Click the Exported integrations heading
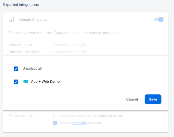The width and height of the screenshot is (174, 137). (x=21, y=5)
